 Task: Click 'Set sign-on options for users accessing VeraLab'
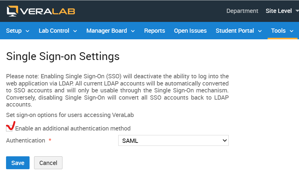click(70, 115)
